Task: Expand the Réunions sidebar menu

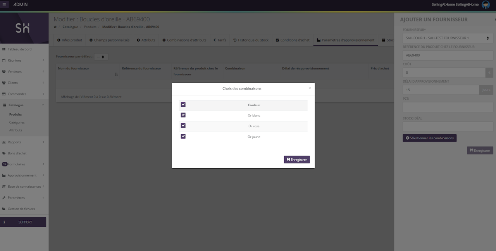Action: coord(23,61)
